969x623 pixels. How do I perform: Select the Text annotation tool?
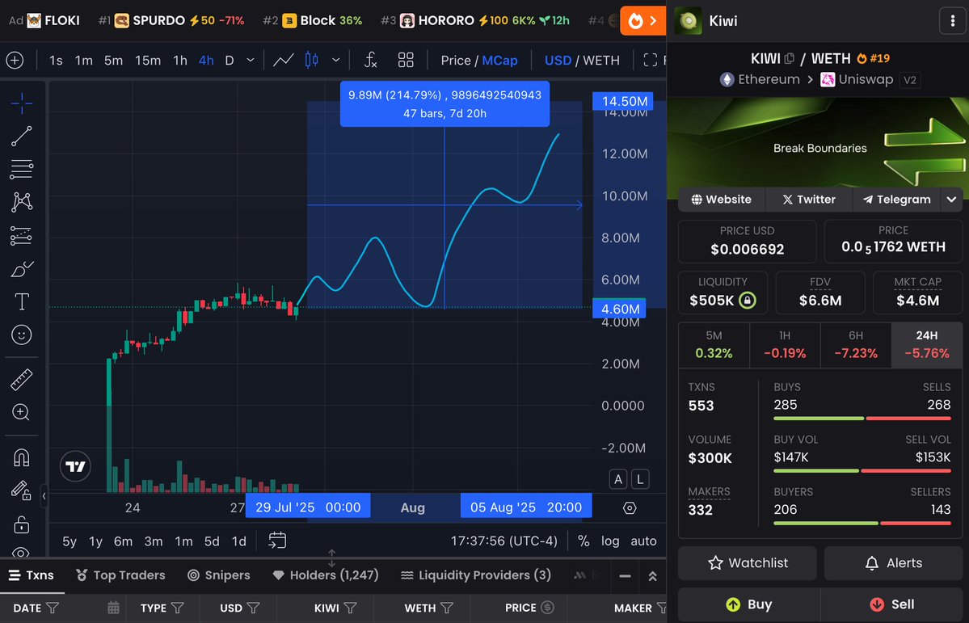pyautogui.click(x=22, y=301)
